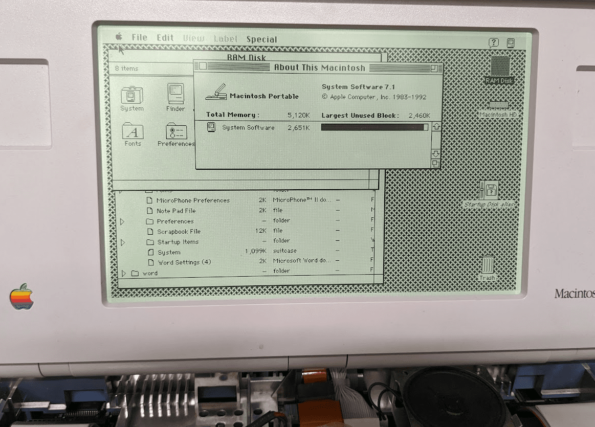Click the System Software memory usage bar

374,127
